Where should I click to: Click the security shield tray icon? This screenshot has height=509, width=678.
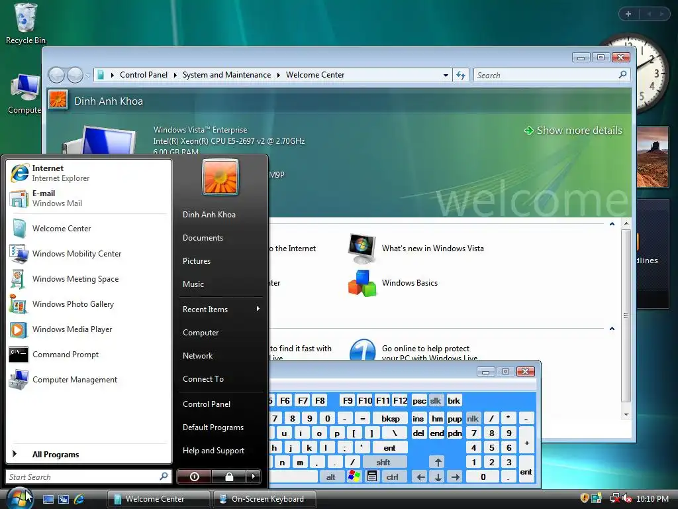pyautogui.click(x=584, y=498)
